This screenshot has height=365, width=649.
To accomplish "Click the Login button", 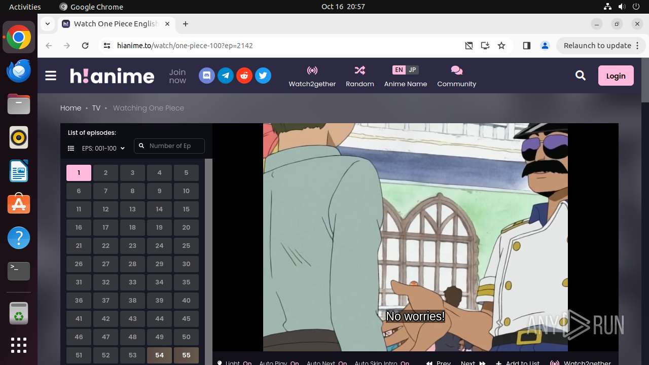I will (616, 76).
